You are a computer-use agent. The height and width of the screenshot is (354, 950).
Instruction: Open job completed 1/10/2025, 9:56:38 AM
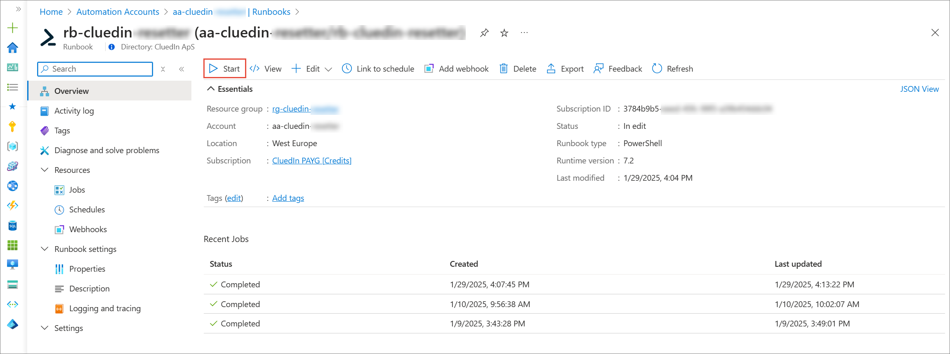coord(574,304)
